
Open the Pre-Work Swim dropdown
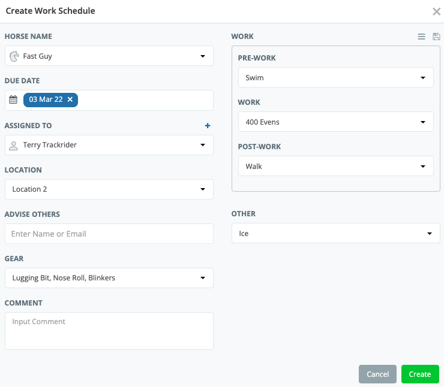click(x=422, y=78)
